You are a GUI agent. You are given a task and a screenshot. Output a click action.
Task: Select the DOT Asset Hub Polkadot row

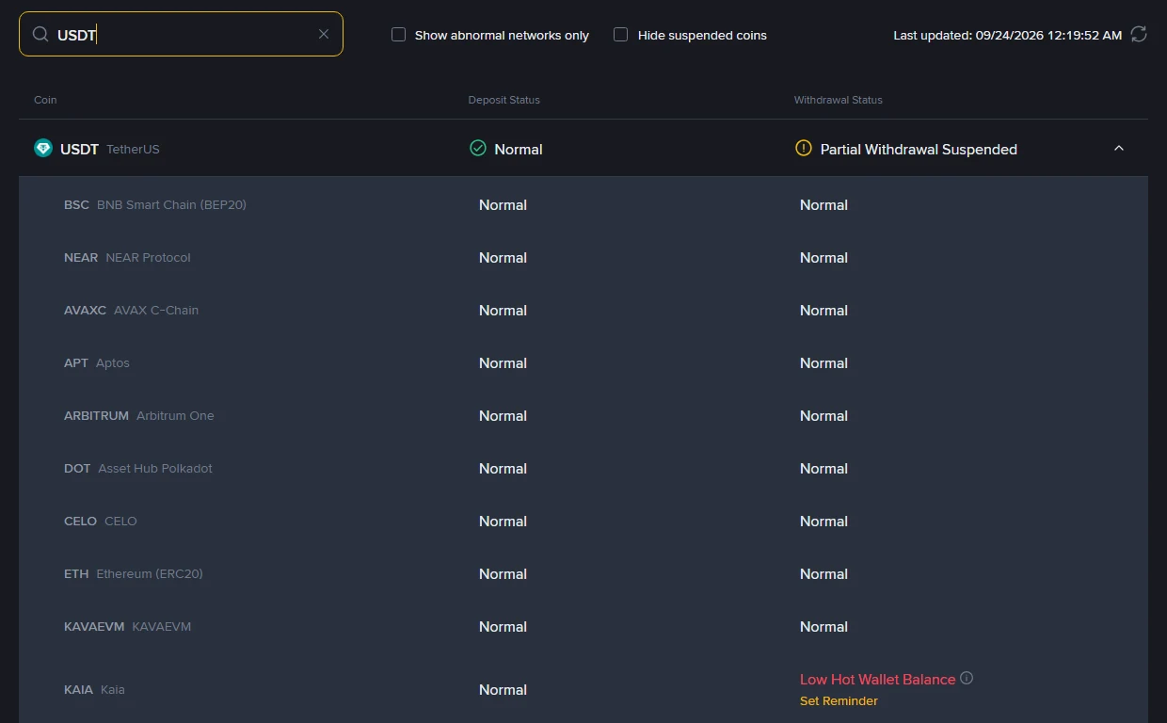[583, 468]
